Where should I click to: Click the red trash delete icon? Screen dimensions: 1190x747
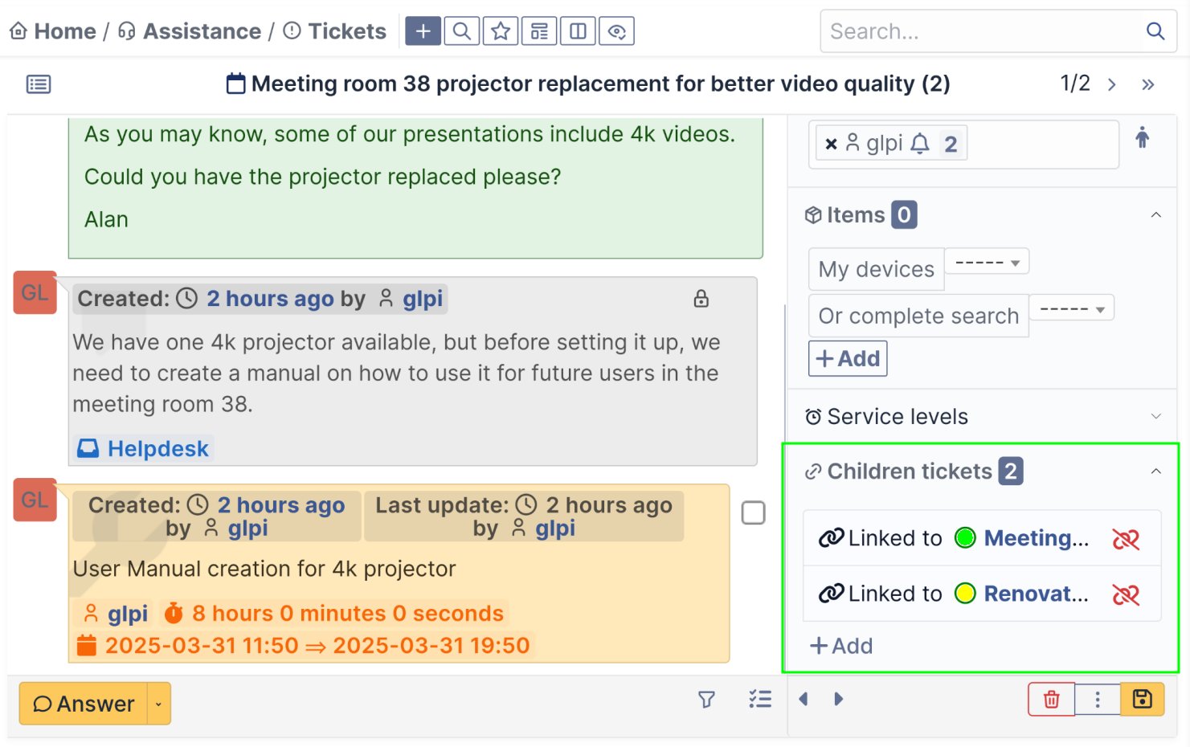click(x=1051, y=700)
